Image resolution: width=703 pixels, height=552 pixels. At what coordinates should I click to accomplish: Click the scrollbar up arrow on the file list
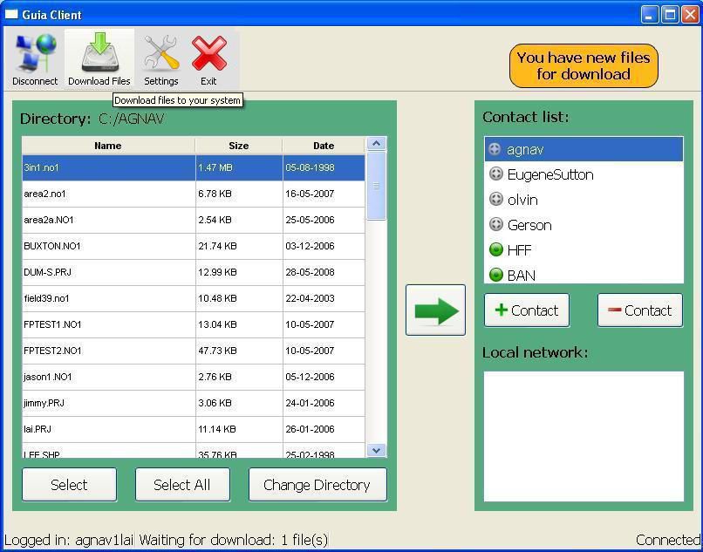coord(376,143)
